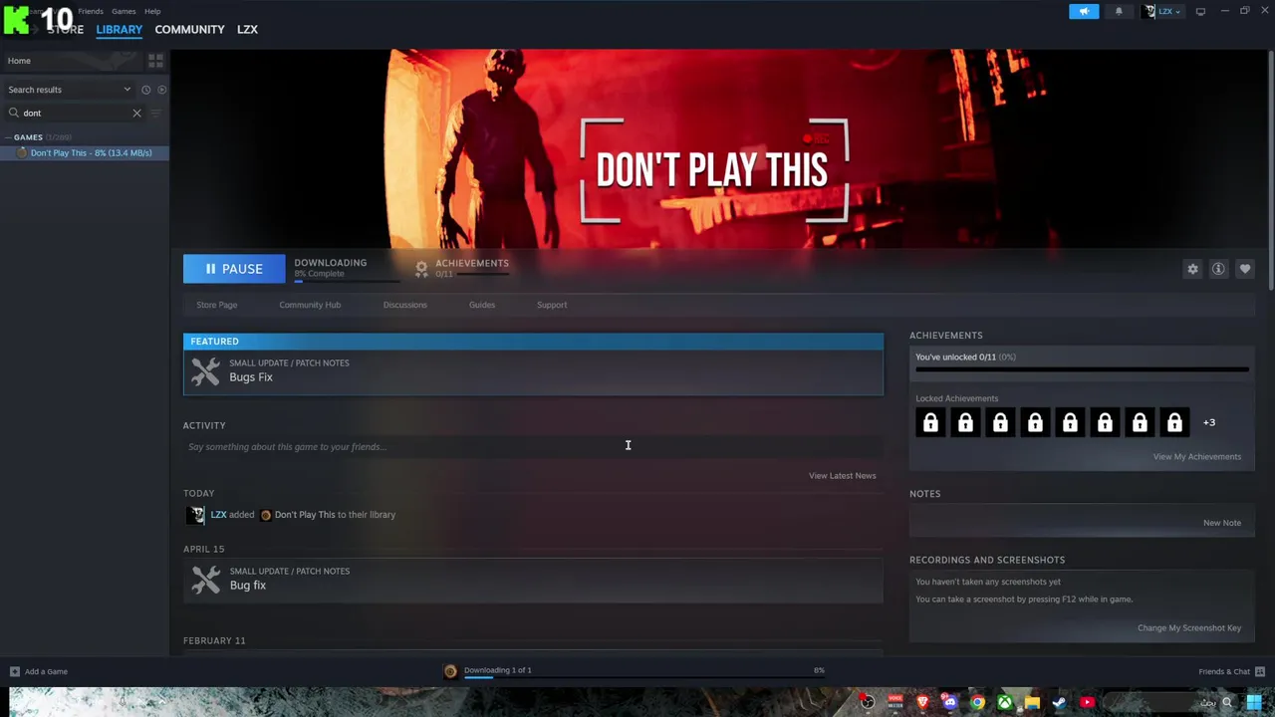The height and width of the screenshot is (717, 1275).
Task: Click Don't Play This download icon in bottom bar
Action: coord(450,671)
